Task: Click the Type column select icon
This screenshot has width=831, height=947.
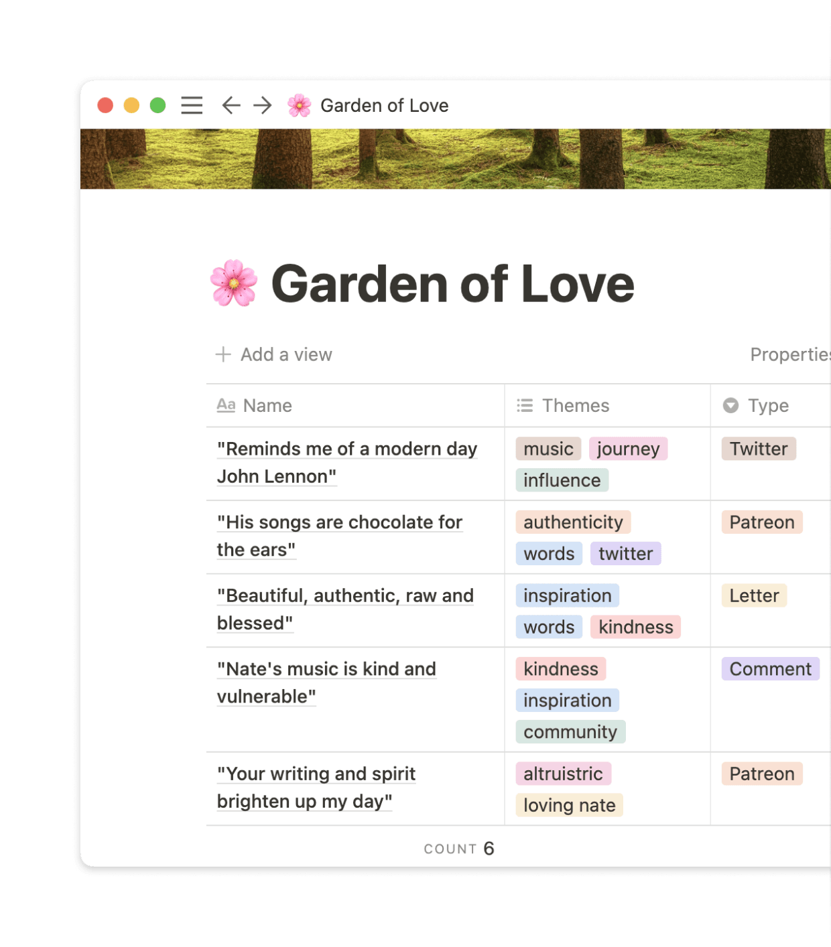Action: [730, 405]
